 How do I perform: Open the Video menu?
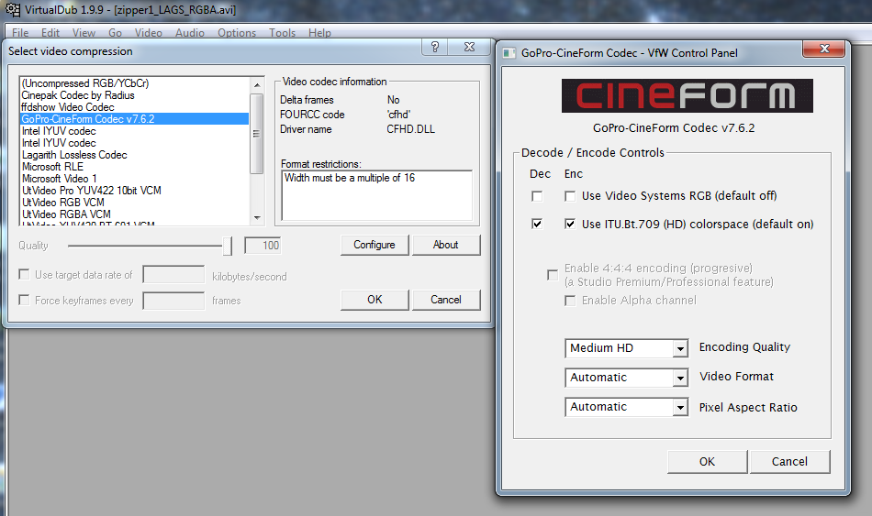[149, 33]
